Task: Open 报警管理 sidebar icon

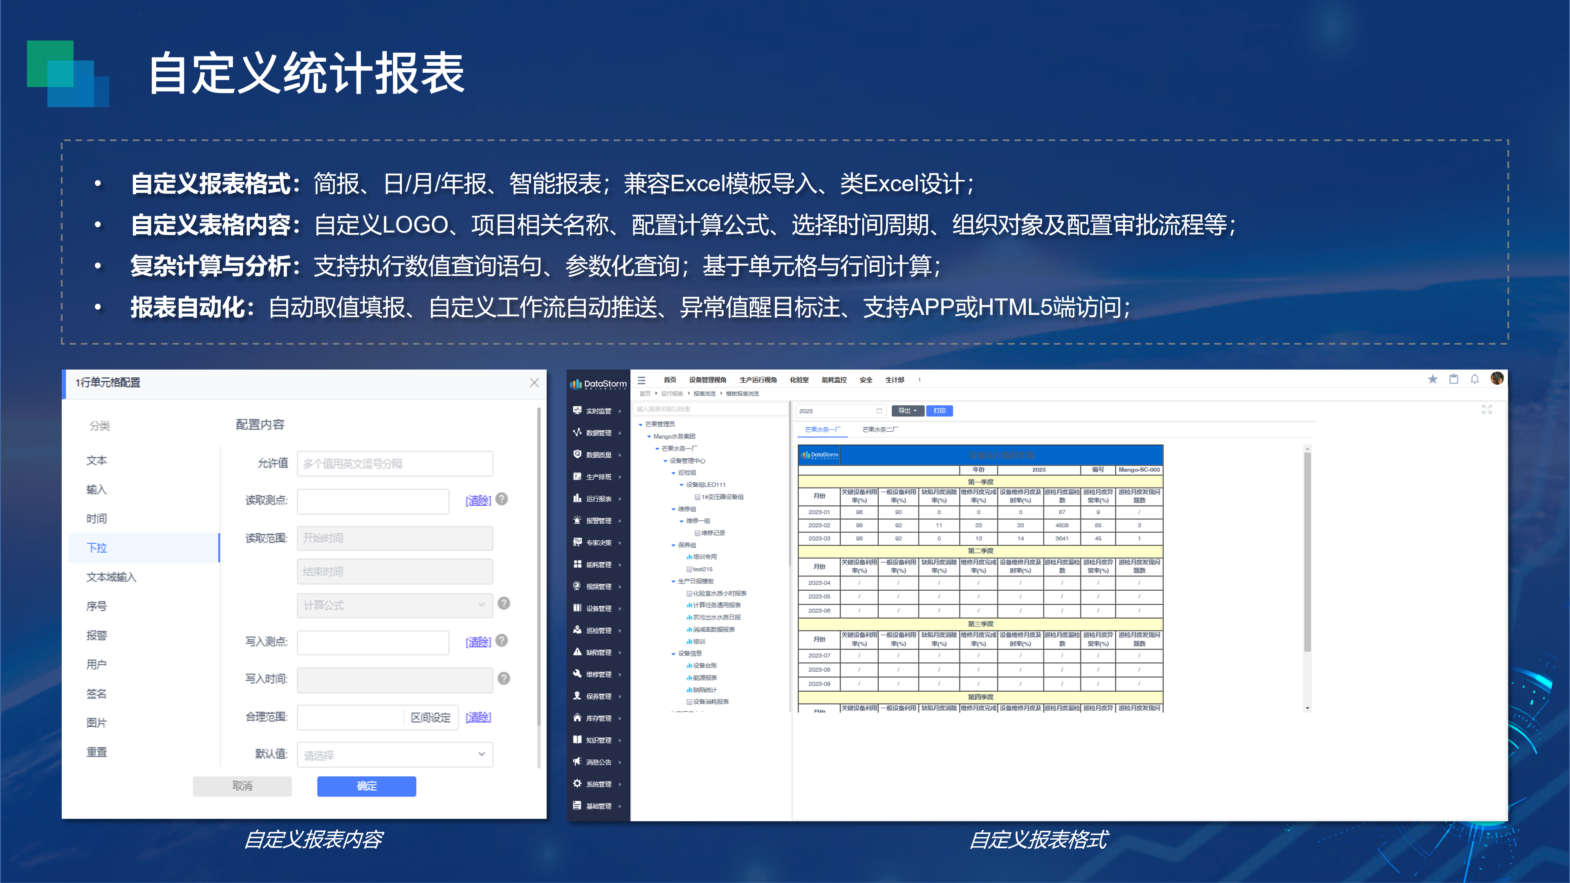Action: coord(577,520)
